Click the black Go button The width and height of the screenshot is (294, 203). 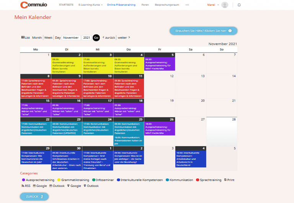pyautogui.click(x=96, y=38)
